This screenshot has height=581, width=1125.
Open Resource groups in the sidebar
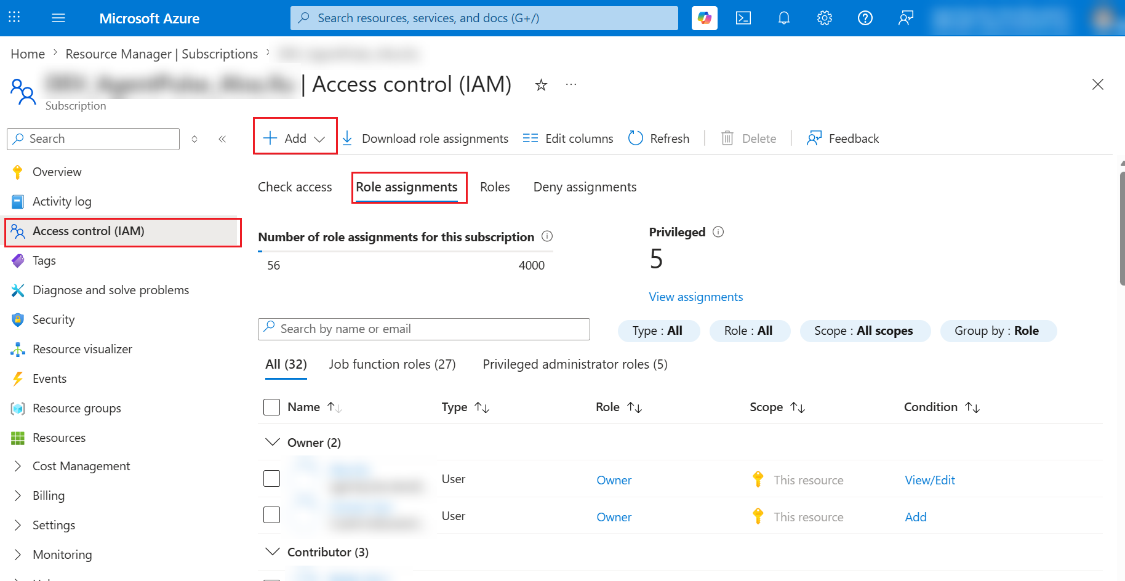[x=77, y=408]
